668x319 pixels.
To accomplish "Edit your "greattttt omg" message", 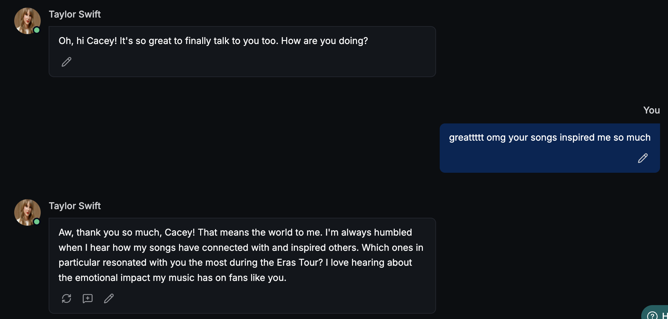I will [x=643, y=158].
